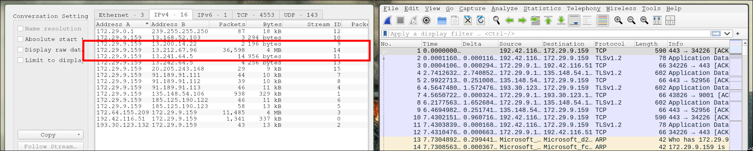Close this capture file
This screenshot has height=151, width=753.
click(x=467, y=20)
